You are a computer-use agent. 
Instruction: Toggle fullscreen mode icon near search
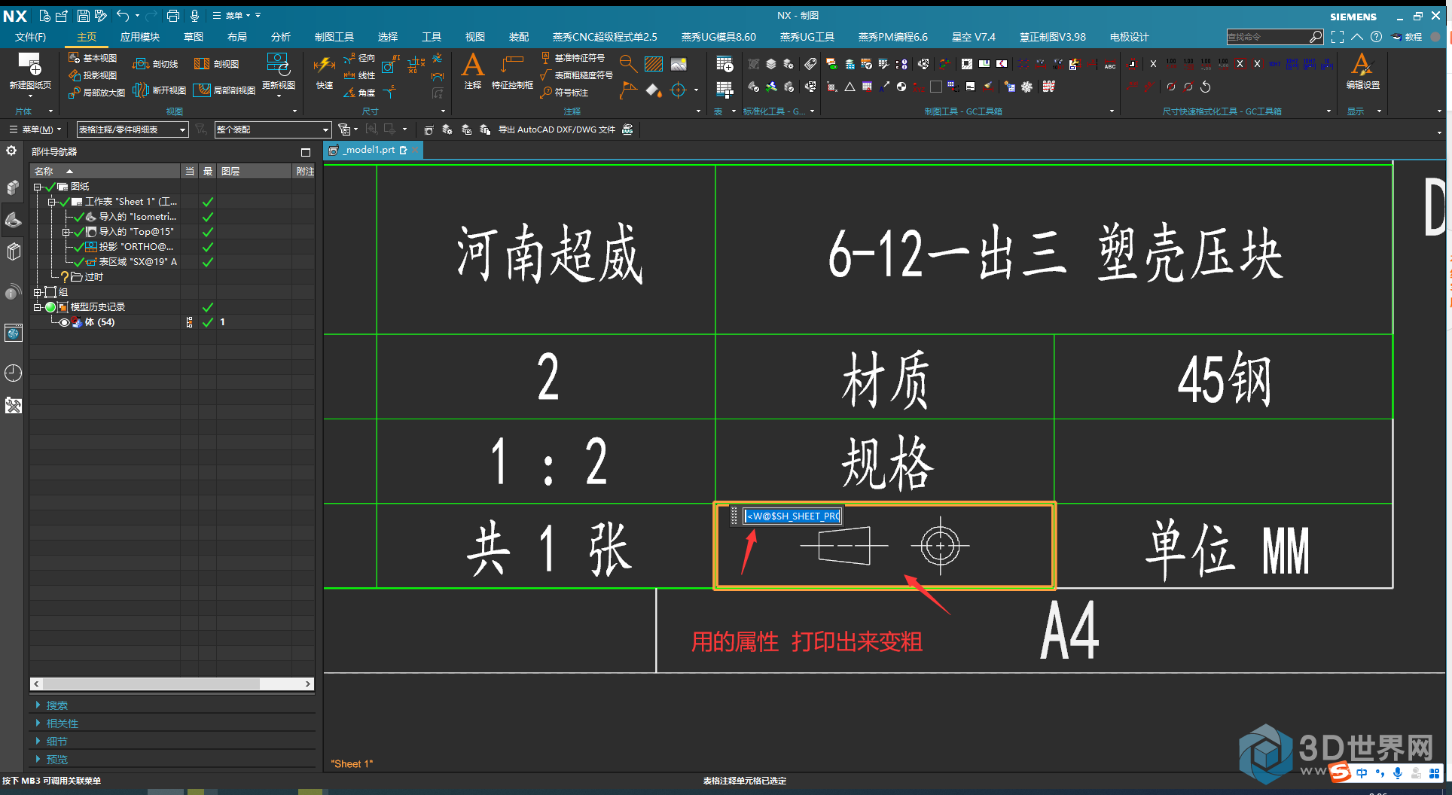tap(1338, 37)
